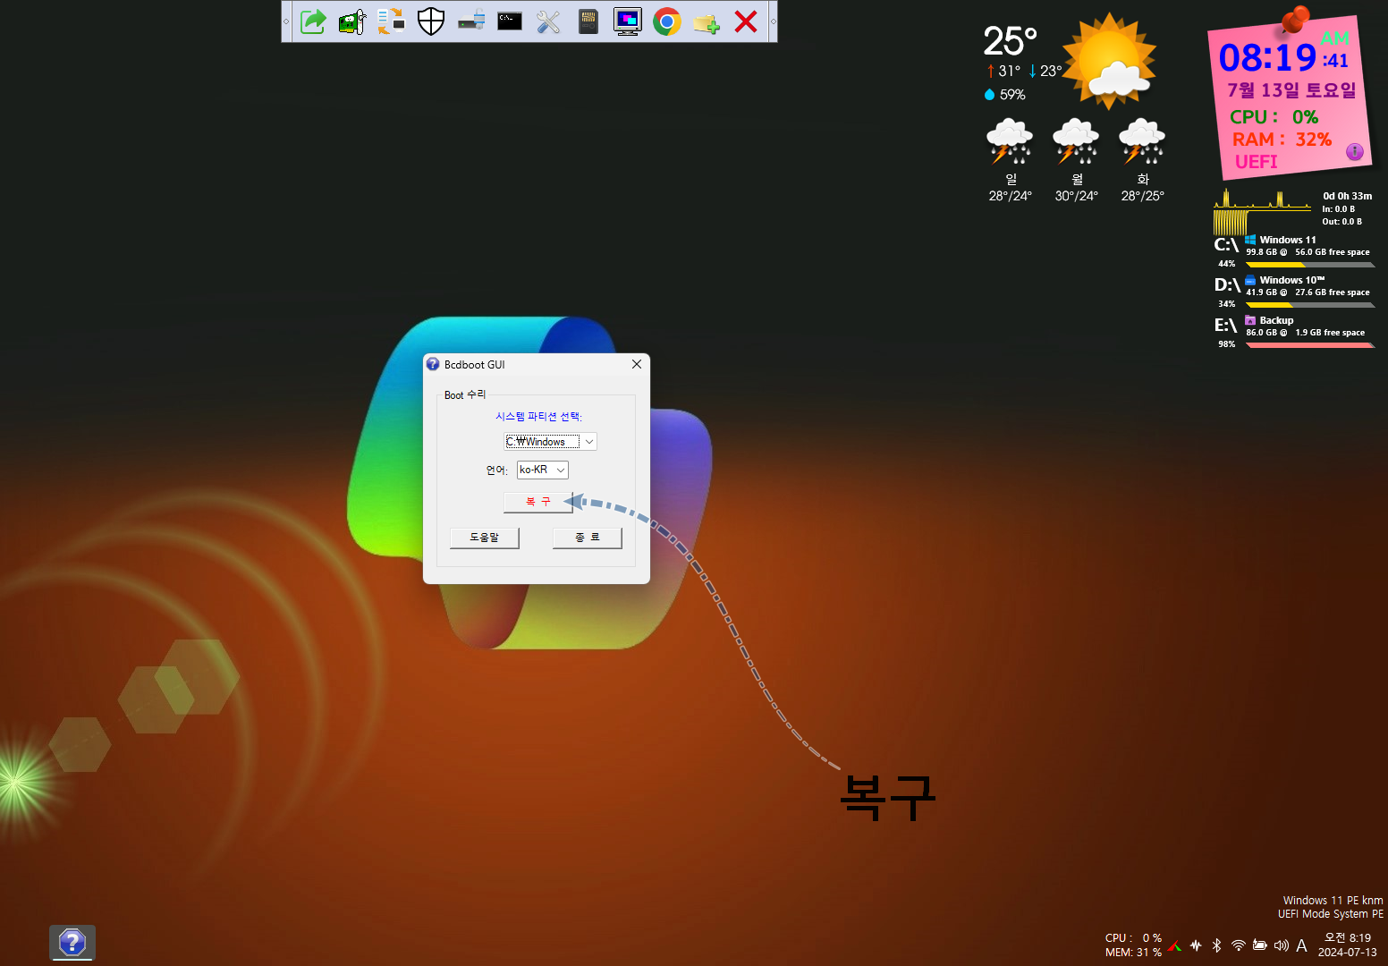Click the 일 Sunday forecast icon
Screen dimensions: 1388x966
(x=1010, y=141)
